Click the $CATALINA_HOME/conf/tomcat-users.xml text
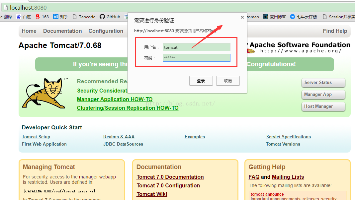Screen dimensions: 355x200 [x=59, y=191]
